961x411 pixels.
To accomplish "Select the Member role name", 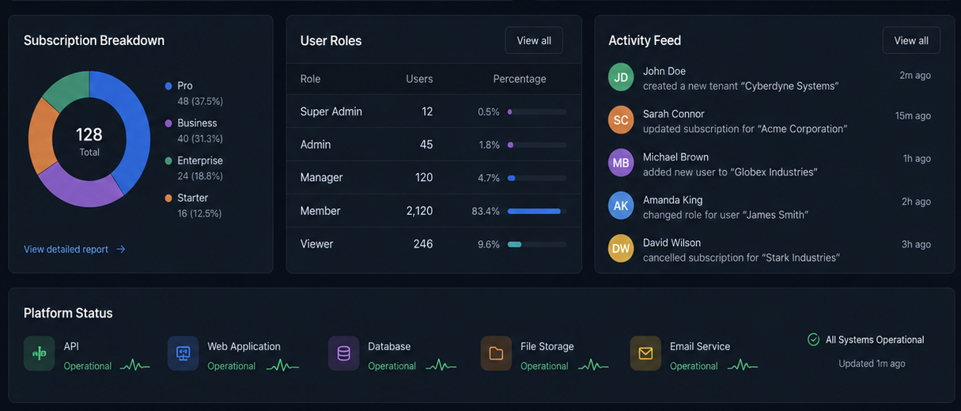I will pos(320,211).
